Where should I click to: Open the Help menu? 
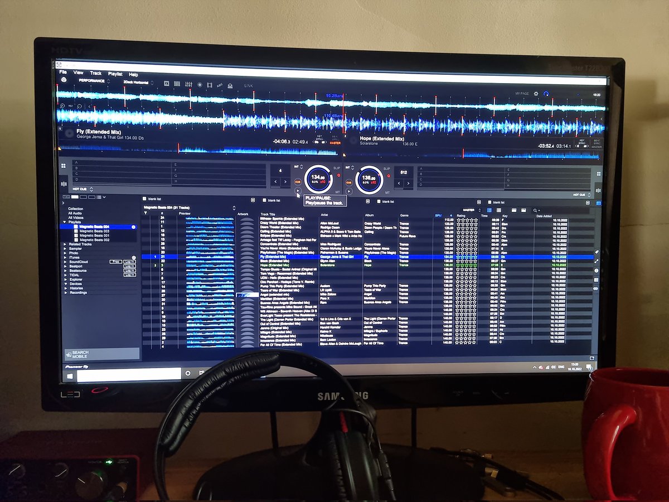coord(134,74)
